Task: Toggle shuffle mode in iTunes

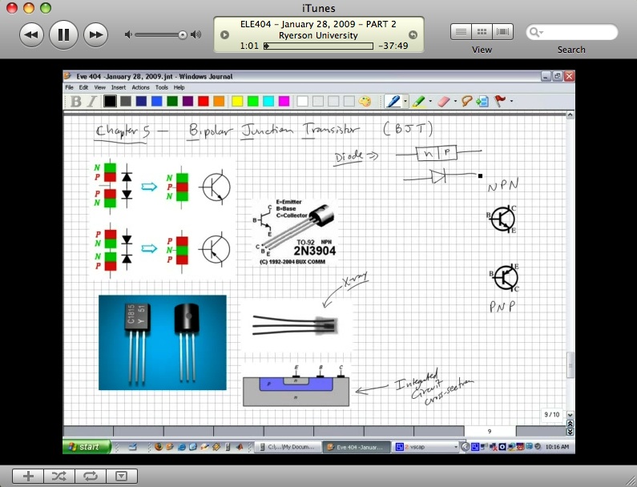Action: coord(59,476)
